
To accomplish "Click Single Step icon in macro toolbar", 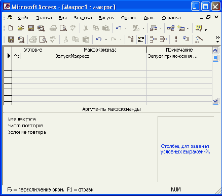I will coord(186,39).
